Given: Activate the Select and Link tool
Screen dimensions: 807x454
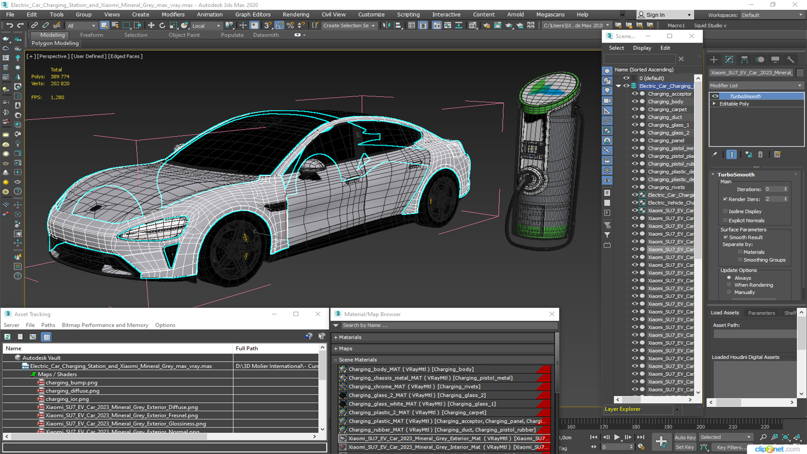Looking at the screenshot, I should [35, 26].
